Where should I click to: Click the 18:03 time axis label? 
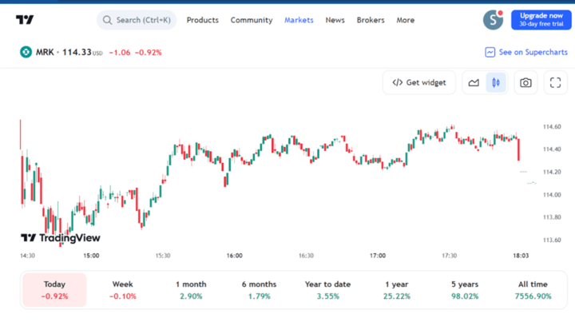[x=521, y=256]
